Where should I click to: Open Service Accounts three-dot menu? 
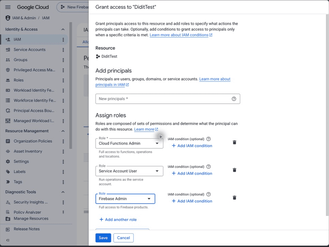coord(63,50)
